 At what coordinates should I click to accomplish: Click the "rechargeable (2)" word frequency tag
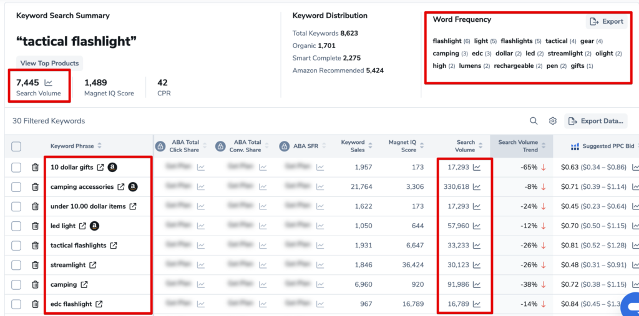point(519,65)
